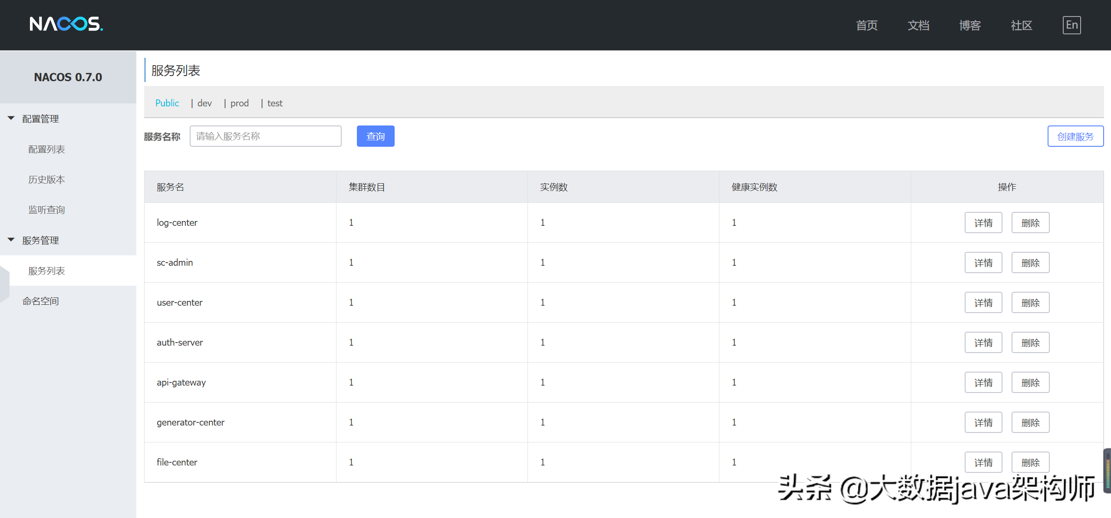The height and width of the screenshot is (518, 1111).
Task: Open 详情 for the log-center service
Action: tap(983, 223)
